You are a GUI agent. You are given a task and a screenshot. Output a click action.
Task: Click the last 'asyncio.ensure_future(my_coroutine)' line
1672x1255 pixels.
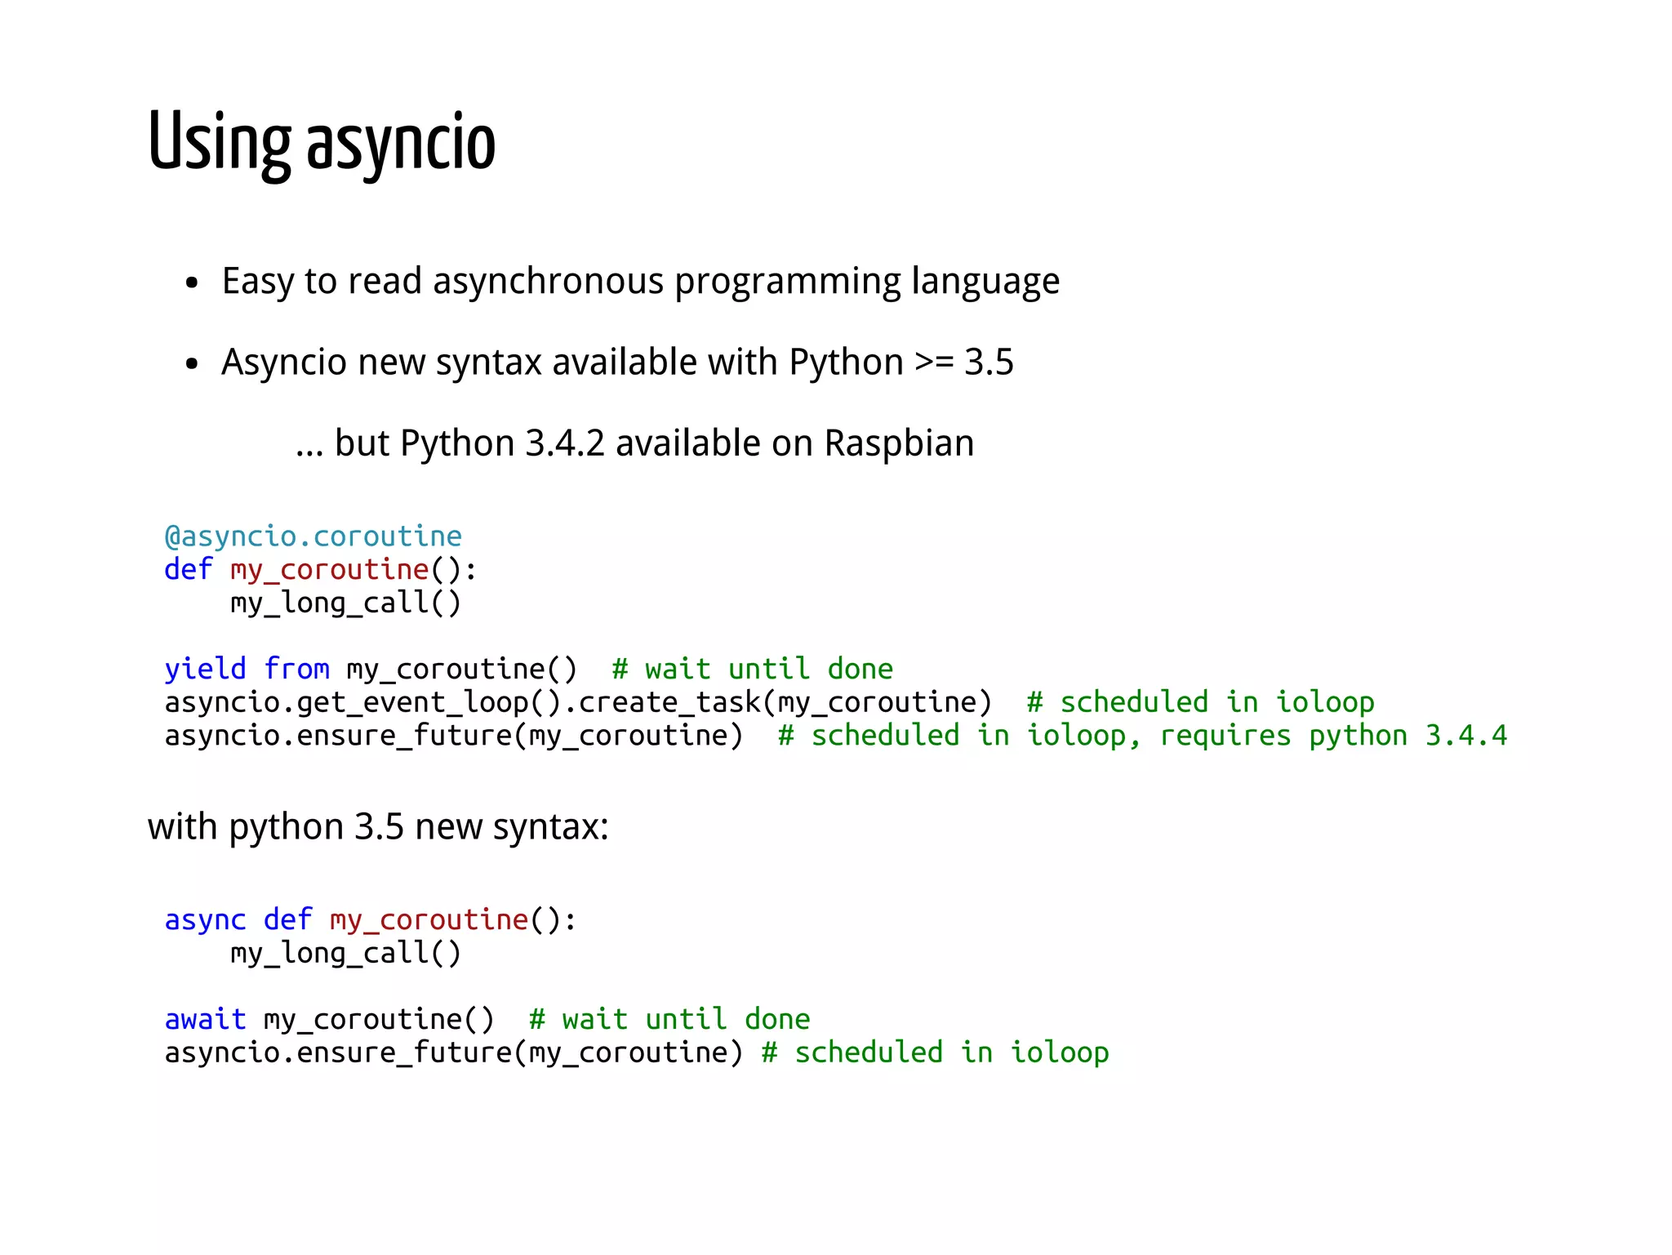pyautogui.click(x=454, y=1053)
